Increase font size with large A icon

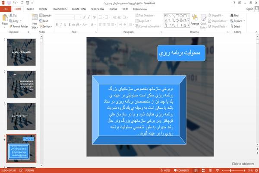click(x=85, y=17)
